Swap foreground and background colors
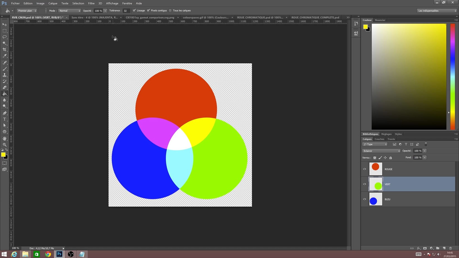Viewport: 459px width, 258px height. click(x=7, y=150)
